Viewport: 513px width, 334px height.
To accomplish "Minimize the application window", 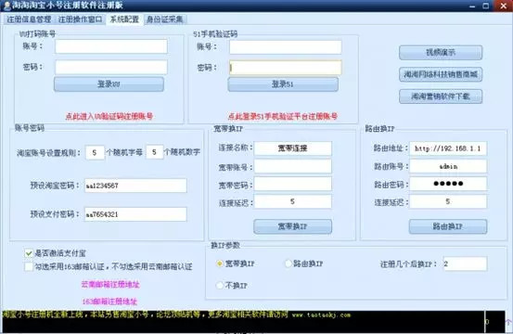I will pyautogui.click(x=472, y=6).
